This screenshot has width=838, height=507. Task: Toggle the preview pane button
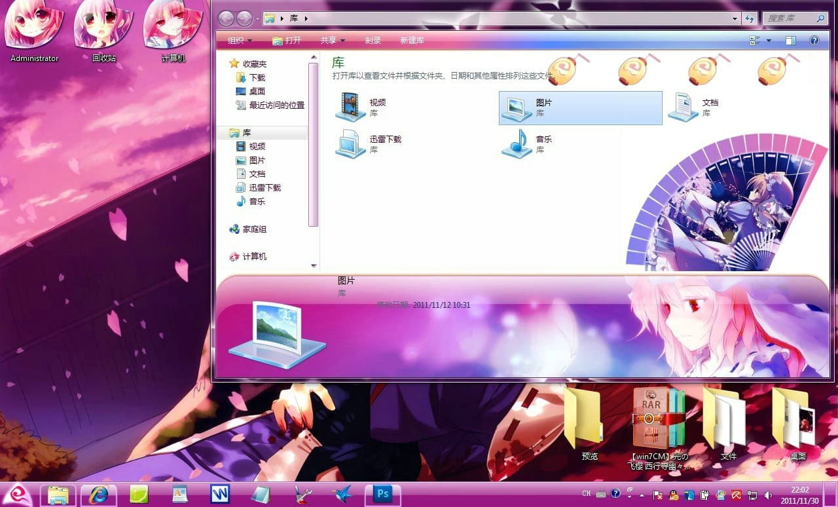791,40
